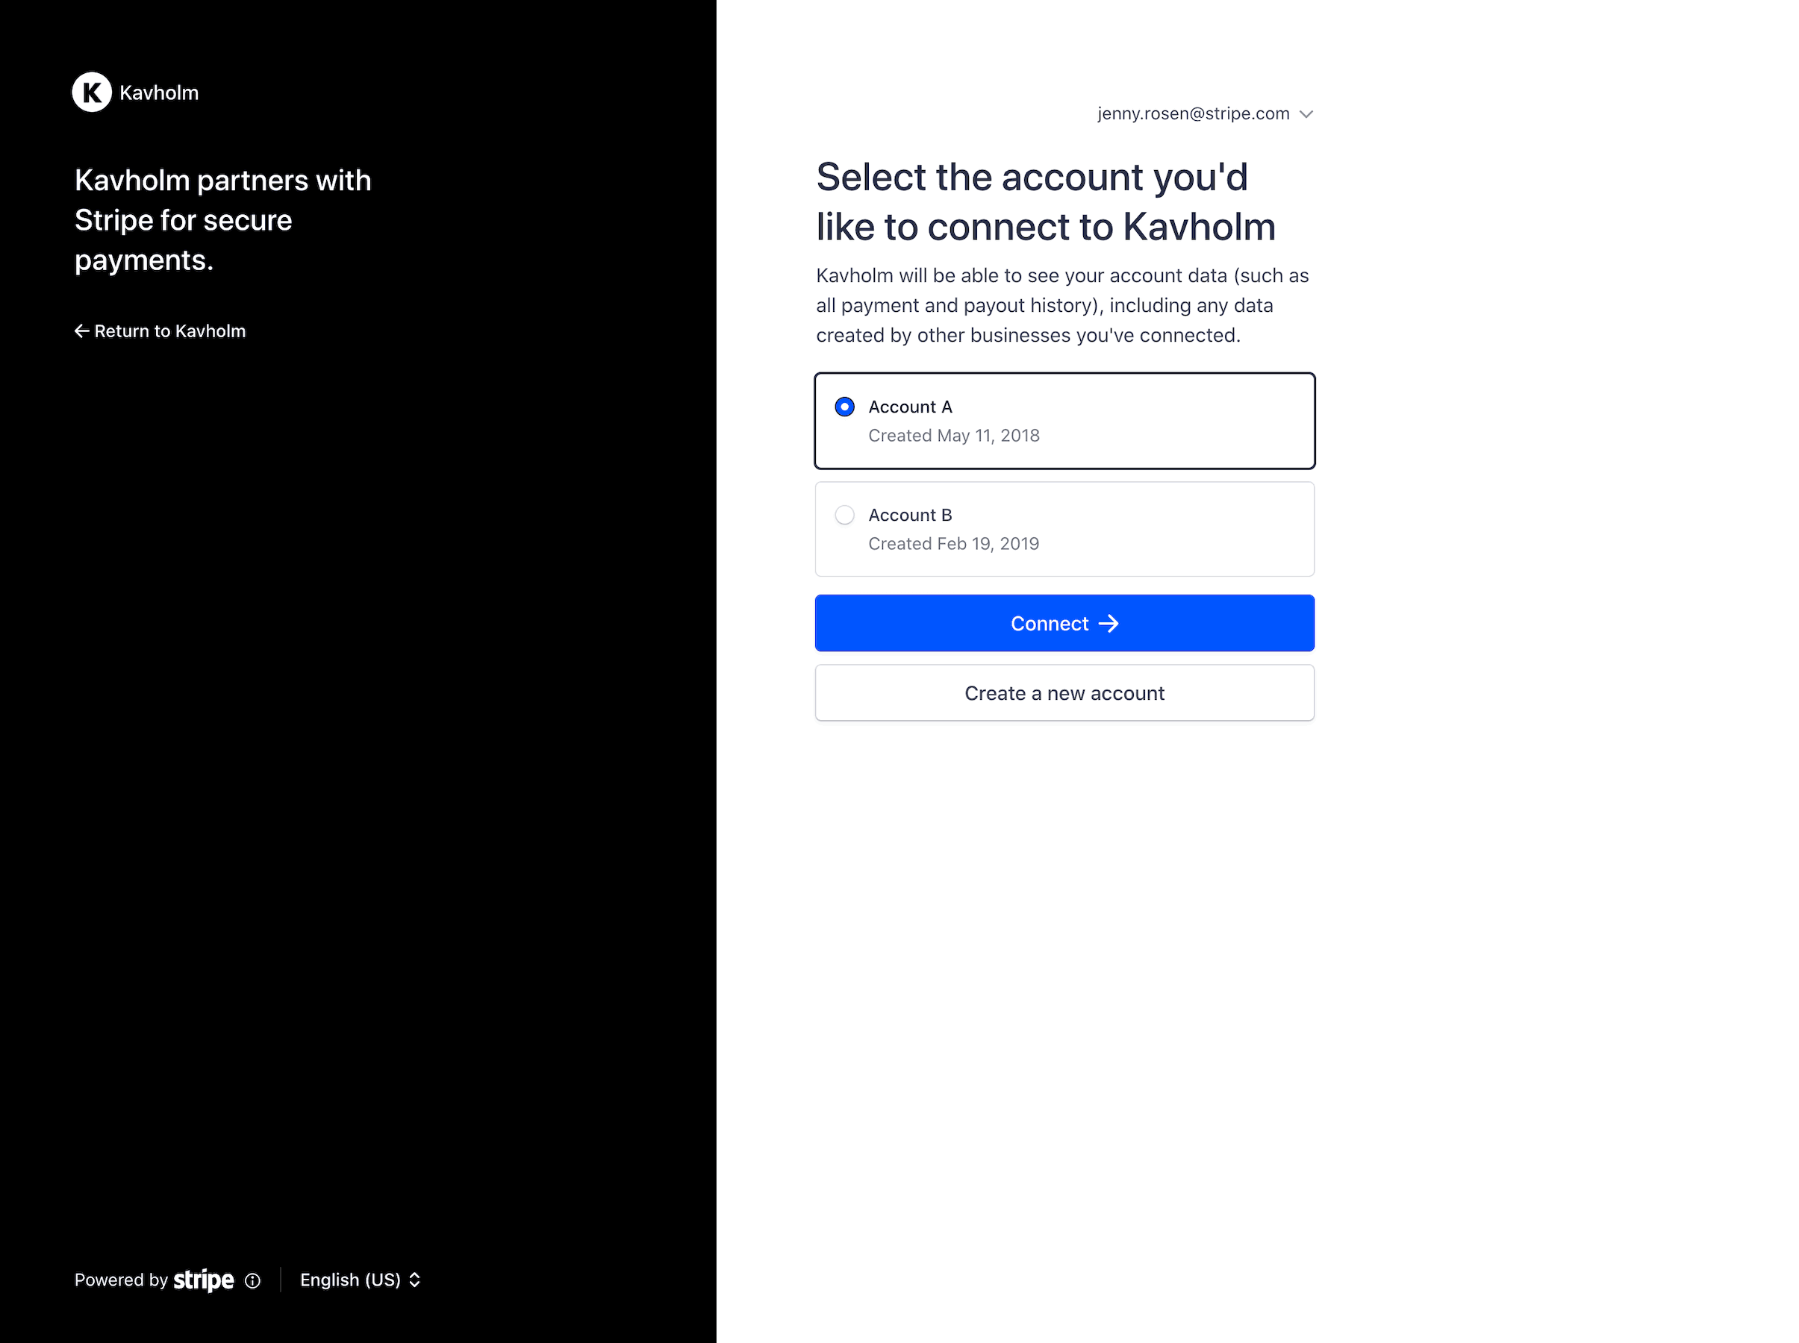Click the Connect button
This screenshot has height=1343, width=1799.
pyautogui.click(x=1064, y=623)
